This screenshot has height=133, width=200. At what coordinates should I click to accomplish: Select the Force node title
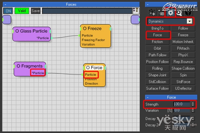[x=94, y=67]
